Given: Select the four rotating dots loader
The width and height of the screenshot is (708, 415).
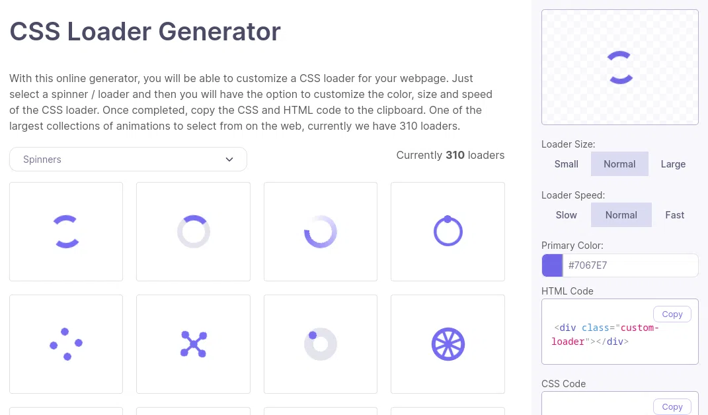Looking at the screenshot, I should pyautogui.click(x=66, y=344).
